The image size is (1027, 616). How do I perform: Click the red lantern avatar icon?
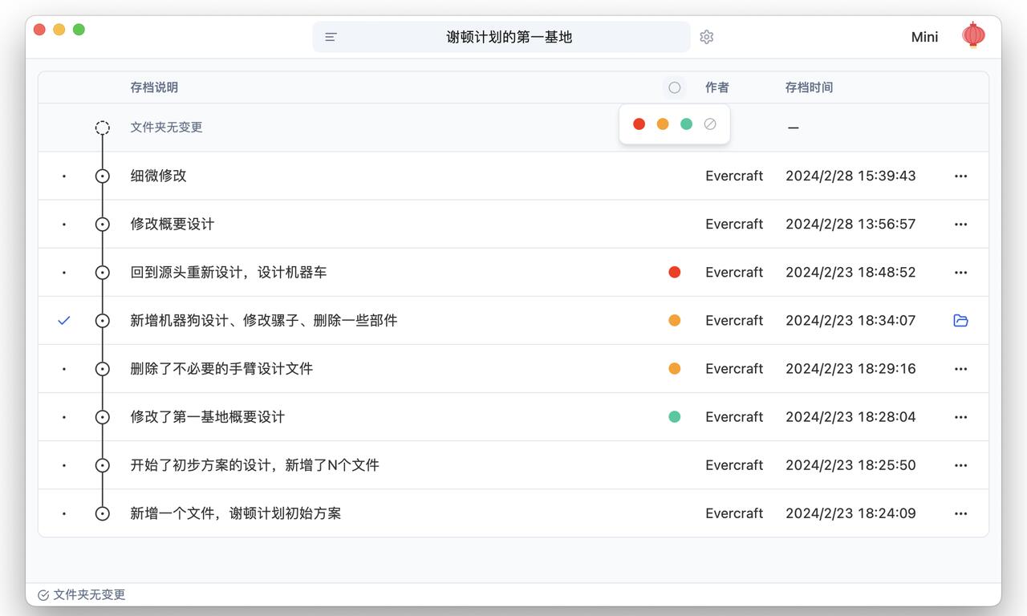[973, 35]
